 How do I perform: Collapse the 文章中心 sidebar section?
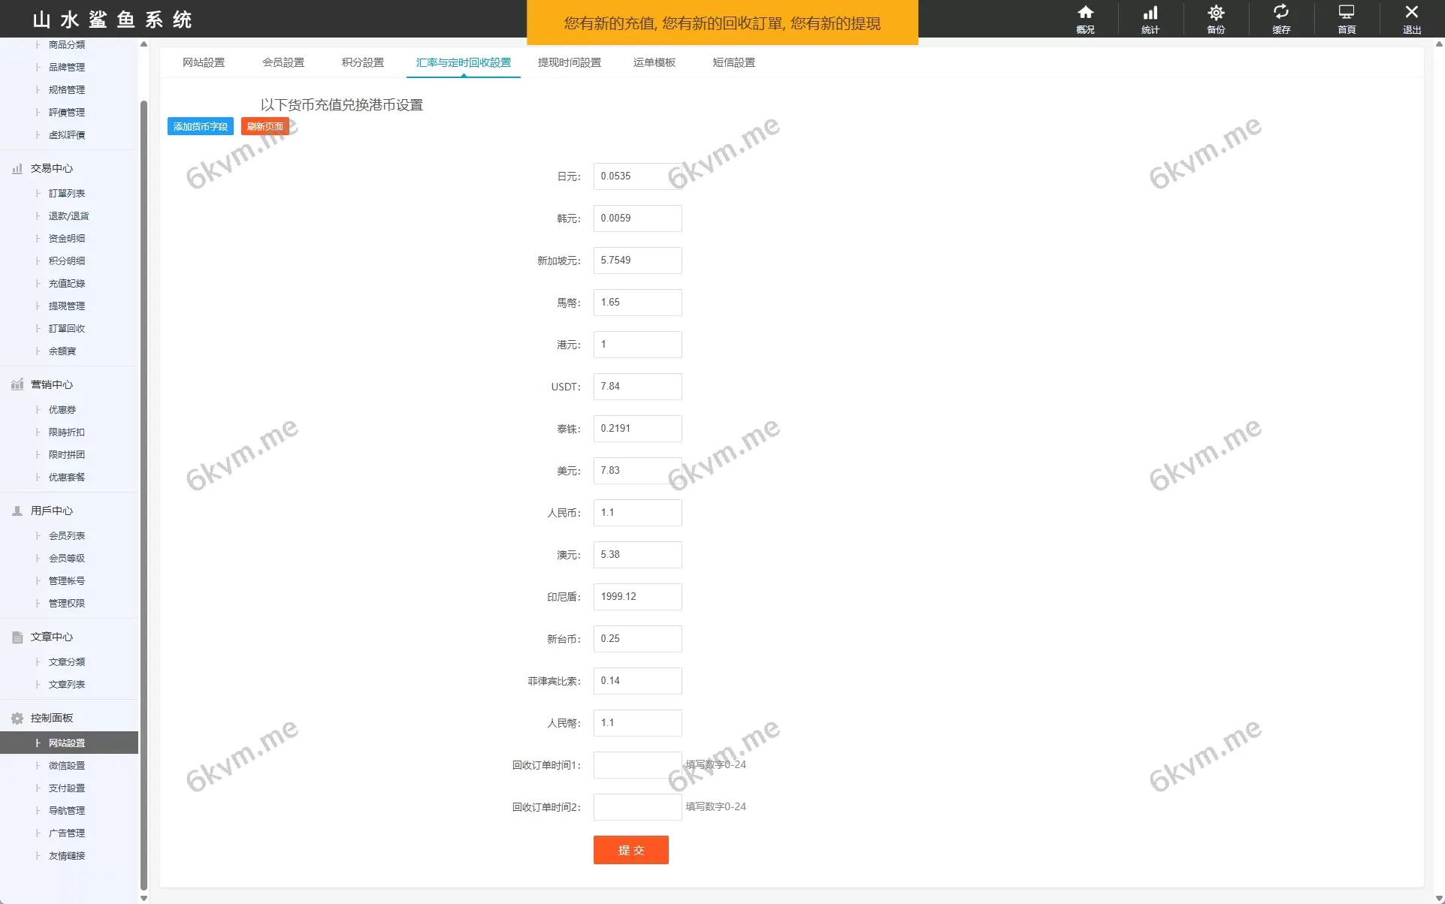pyautogui.click(x=52, y=637)
